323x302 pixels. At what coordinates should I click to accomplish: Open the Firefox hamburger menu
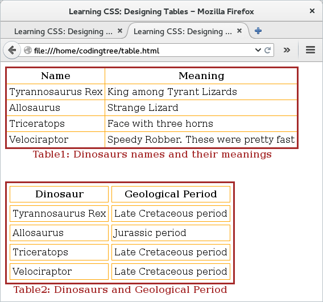click(x=310, y=50)
